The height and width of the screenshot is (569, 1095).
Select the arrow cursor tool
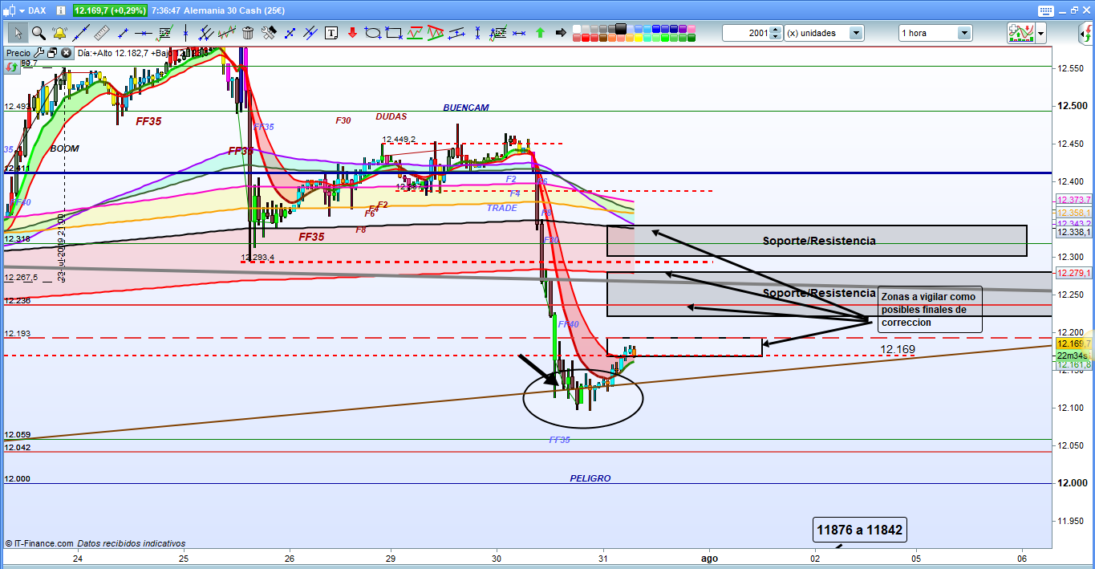18,33
